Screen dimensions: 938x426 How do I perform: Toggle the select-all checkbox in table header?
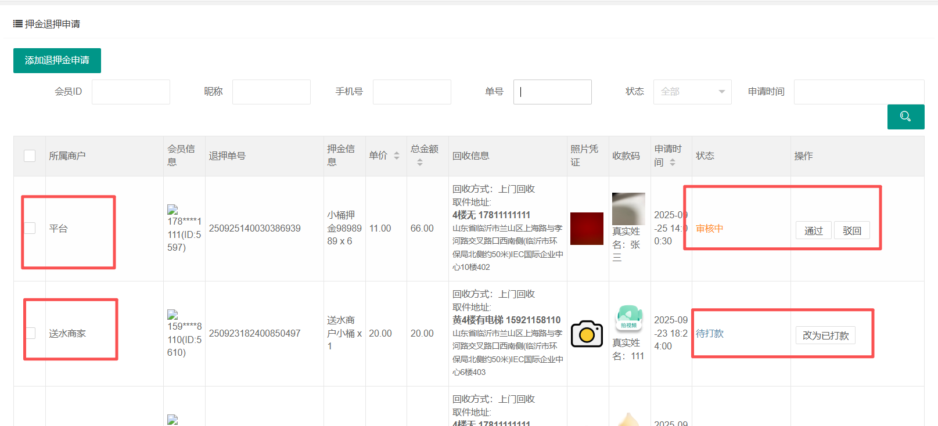(x=30, y=156)
